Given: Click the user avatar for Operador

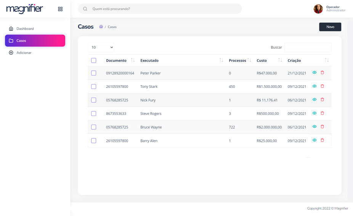Looking at the screenshot, I should (318, 9).
